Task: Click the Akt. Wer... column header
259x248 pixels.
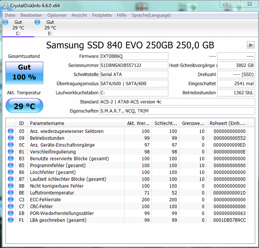Action: pyautogui.click(x=138, y=123)
